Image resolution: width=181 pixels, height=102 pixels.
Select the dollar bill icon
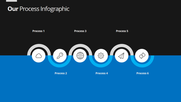pyautogui.click(x=142, y=56)
